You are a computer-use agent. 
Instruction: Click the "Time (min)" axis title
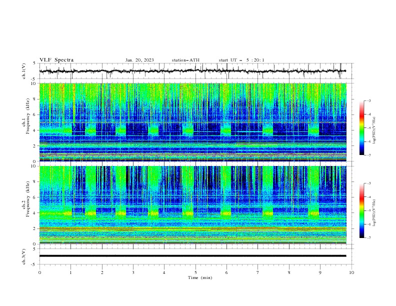pyautogui.click(x=200, y=277)
